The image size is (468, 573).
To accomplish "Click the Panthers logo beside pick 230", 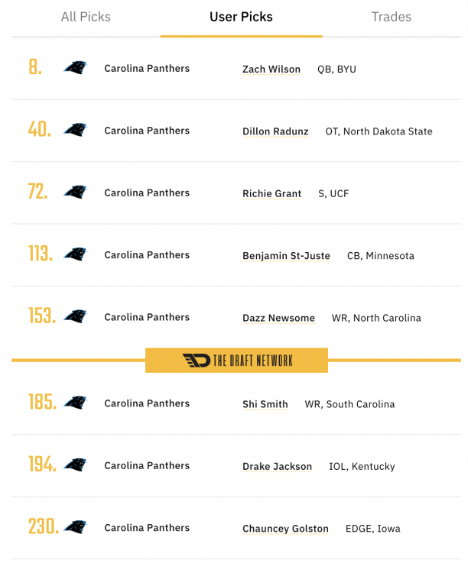I will tap(75, 527).
